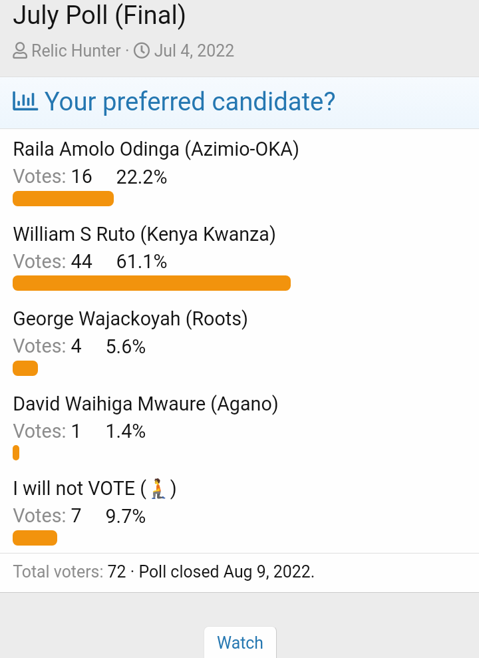
Task: Open Relic Hunter's profile link
Action: 76,51
